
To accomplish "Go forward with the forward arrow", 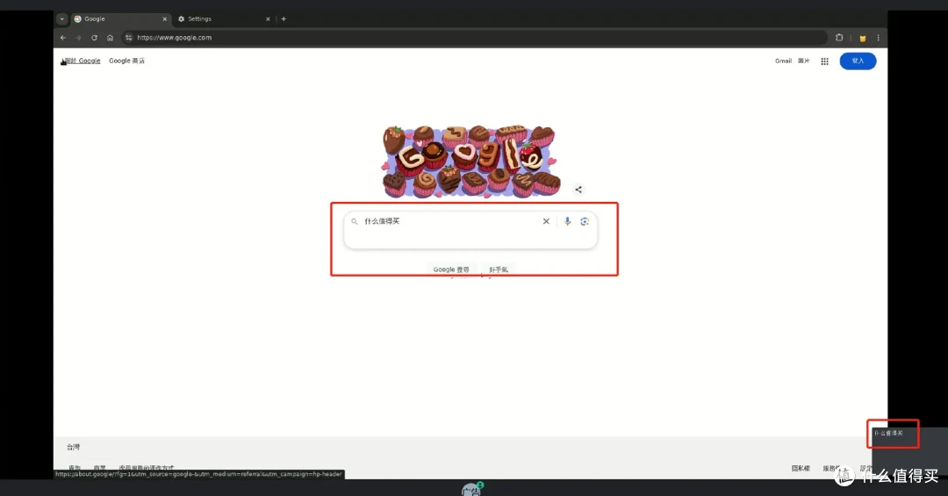I will 78,38.
